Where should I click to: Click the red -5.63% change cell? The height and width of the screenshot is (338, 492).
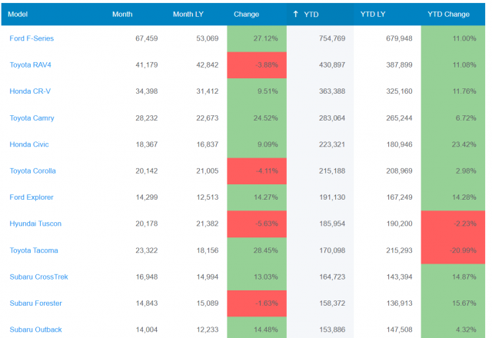pos(257,224)
